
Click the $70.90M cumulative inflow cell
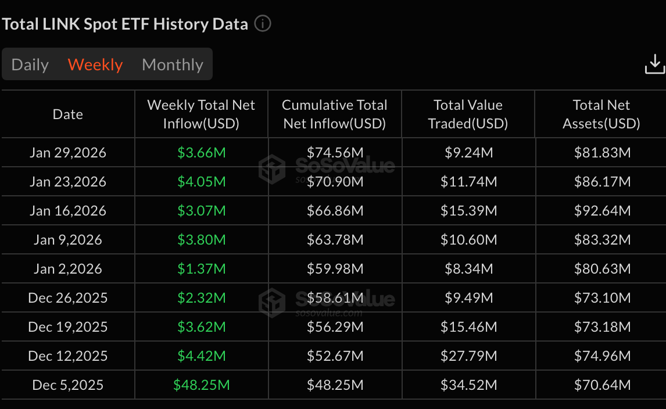[x=335, y=182]
